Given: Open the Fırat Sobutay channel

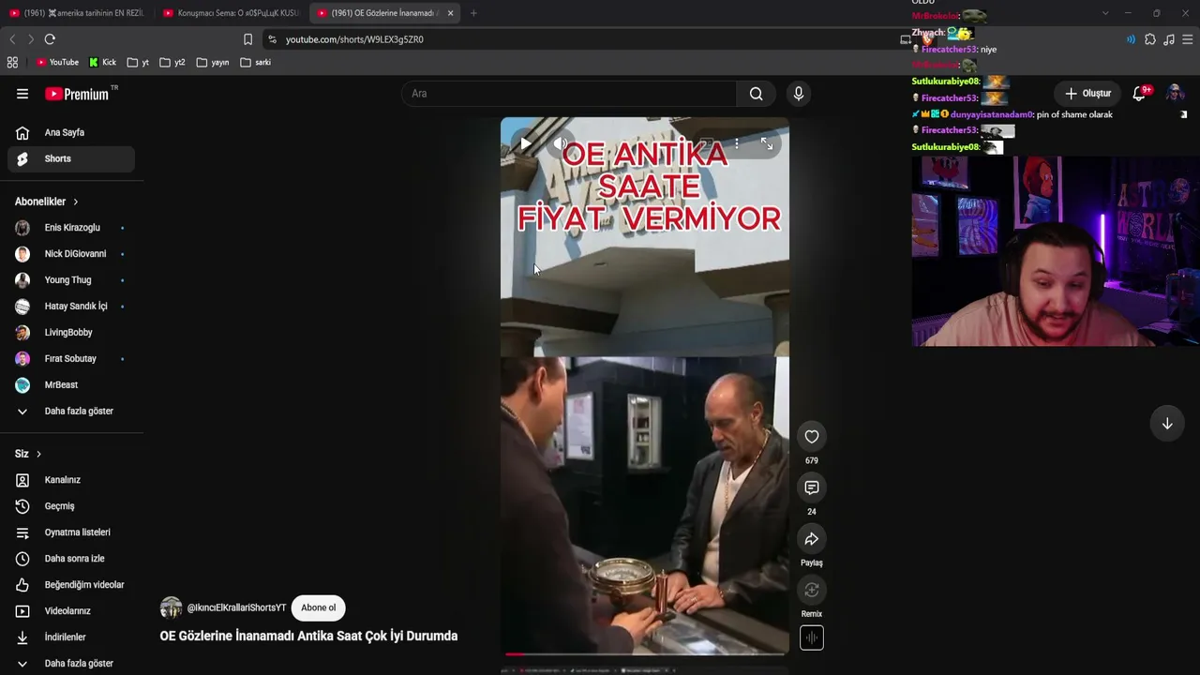Looking at the screenshot, I should [71, 359].
